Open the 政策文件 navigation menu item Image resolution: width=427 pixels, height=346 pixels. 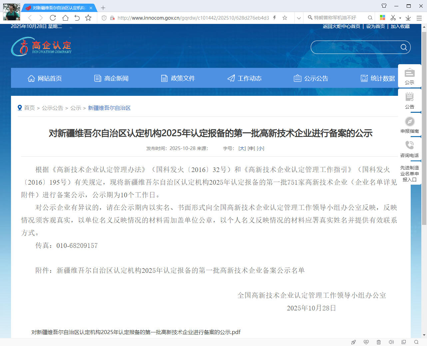pyautogui.click(x=178, y=78)
